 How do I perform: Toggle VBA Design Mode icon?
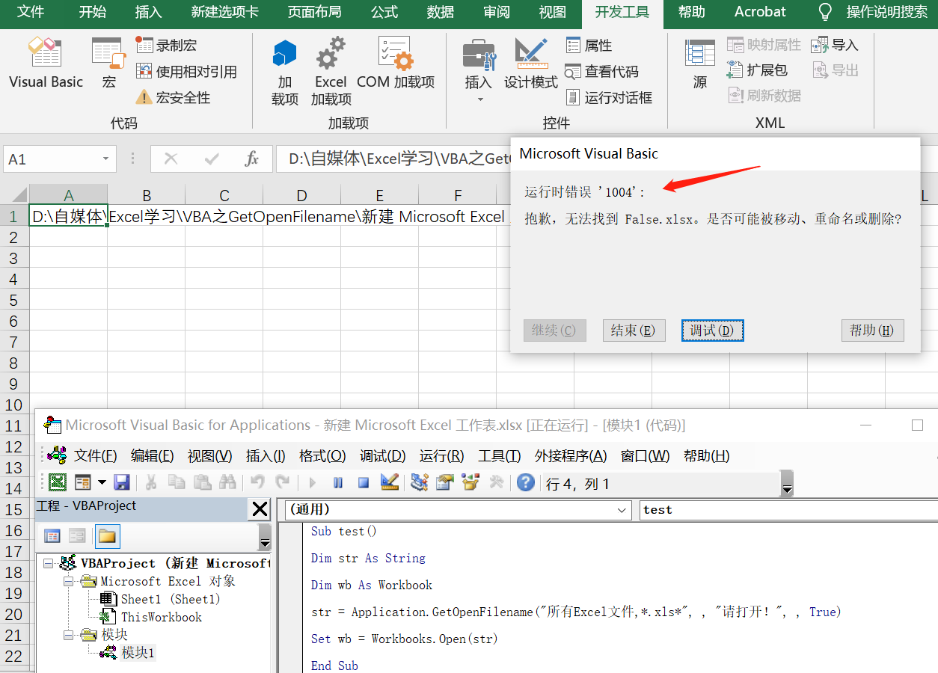pyautogui.click(x=389, y=482)
